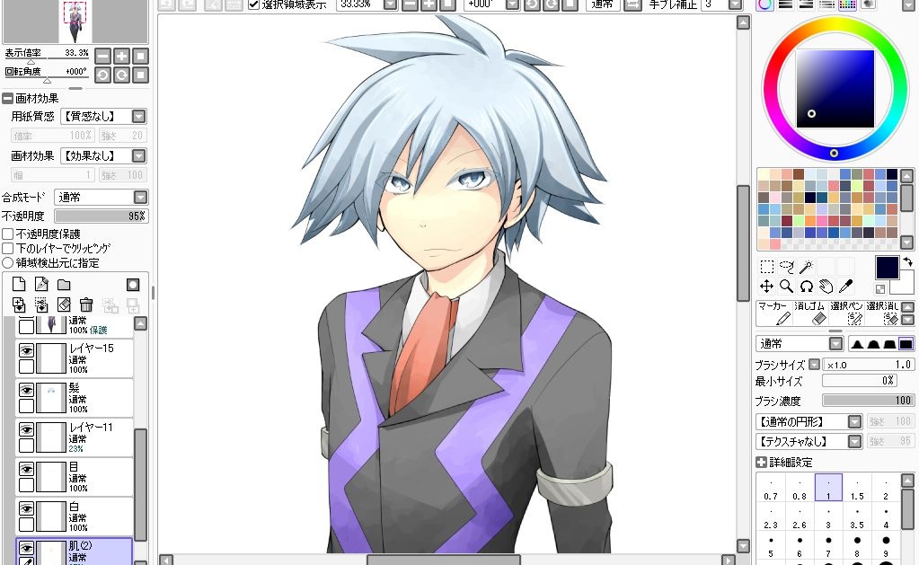
Task: Collapse the 画材効果 section
Action: 7,99
